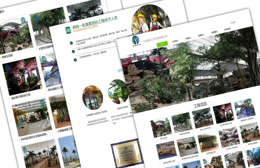Go to 产品中心 in navigation
The image size is (260, 168).
[188, 38]
